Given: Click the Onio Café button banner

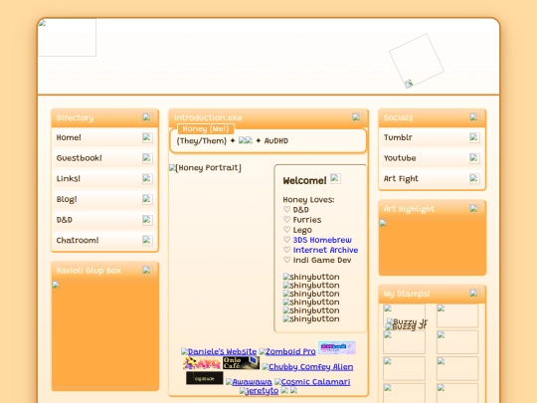Looking at the screenshot, I should click(241, 363).
